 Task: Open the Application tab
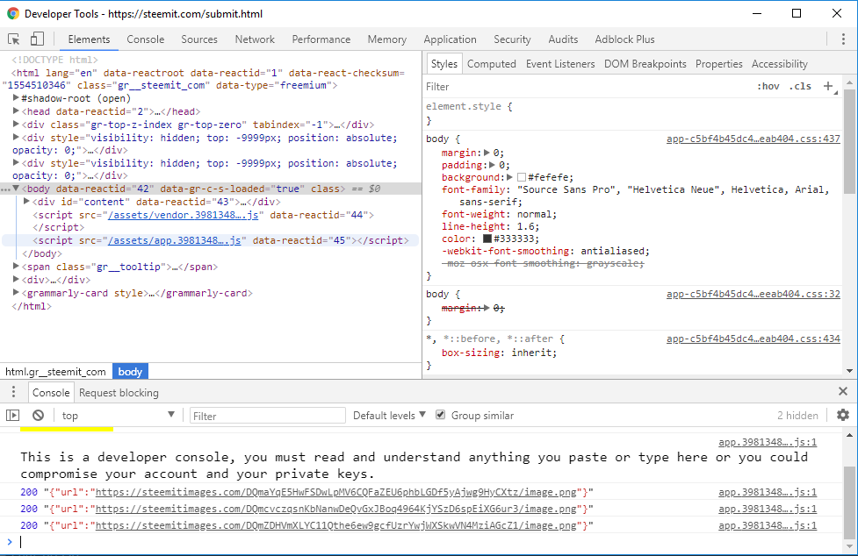pyautogui.click(x=450, y=39)
